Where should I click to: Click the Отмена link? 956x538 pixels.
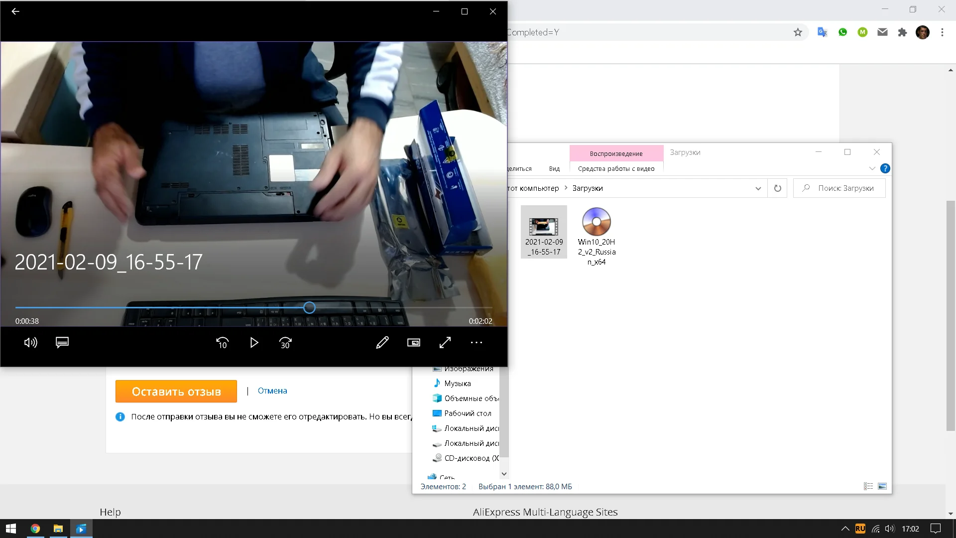click(x=272, y=391)
